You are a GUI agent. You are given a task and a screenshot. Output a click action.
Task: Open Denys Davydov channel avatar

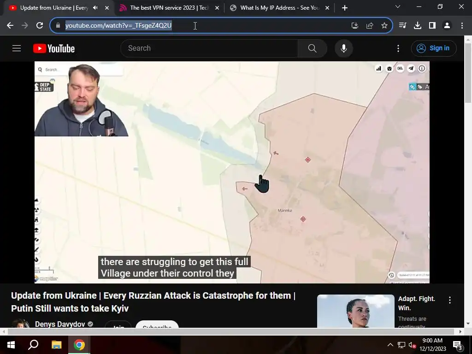(20, 323)
